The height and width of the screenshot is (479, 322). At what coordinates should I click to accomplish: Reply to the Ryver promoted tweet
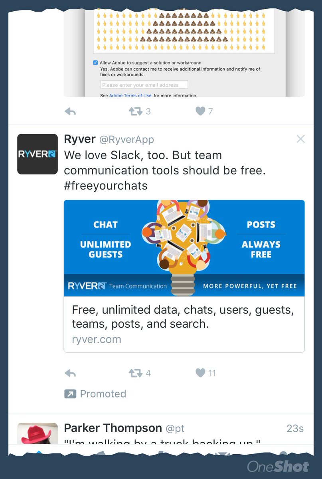70,373
